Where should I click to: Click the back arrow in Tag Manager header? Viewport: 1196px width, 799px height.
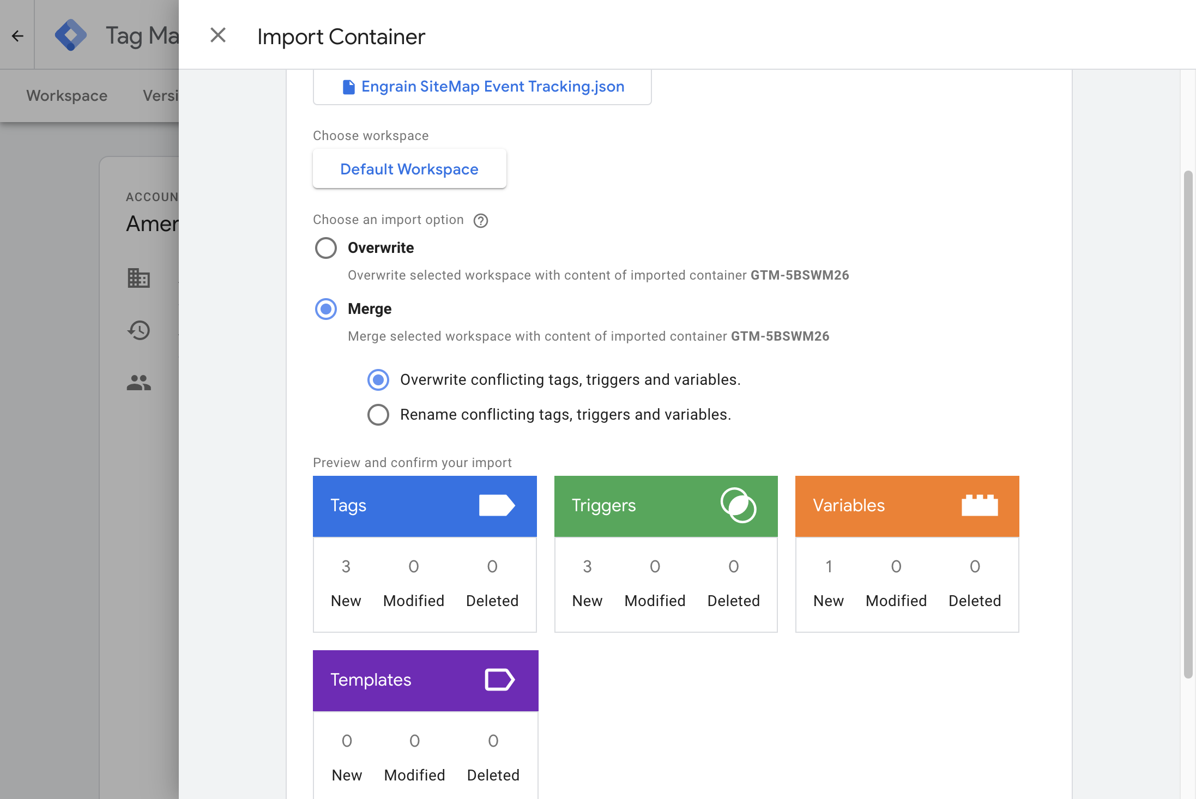tap(17, 36)
